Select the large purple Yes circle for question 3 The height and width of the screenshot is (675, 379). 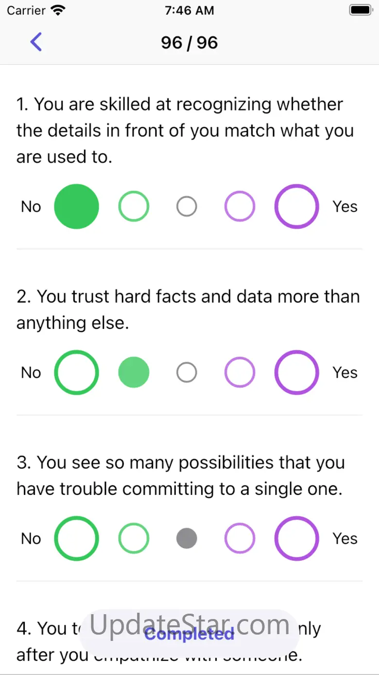[x=297, y=538]
